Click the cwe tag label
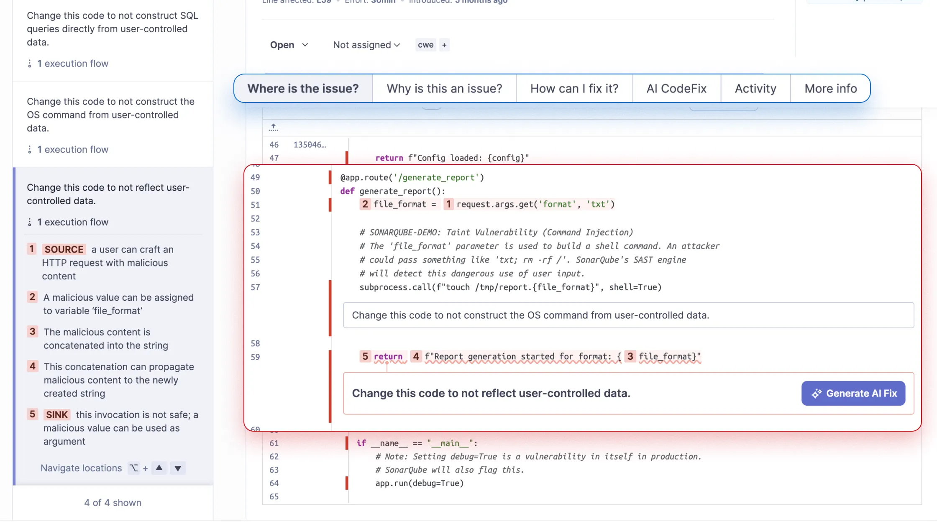Image resolution: width=937 pixels, height=527 pixels. pos(425,45)
